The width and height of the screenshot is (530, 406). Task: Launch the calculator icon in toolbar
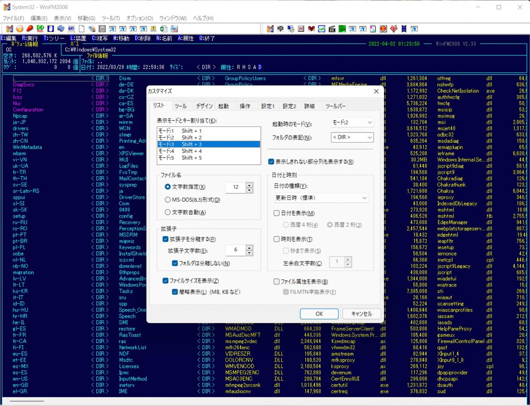point(102,29)
